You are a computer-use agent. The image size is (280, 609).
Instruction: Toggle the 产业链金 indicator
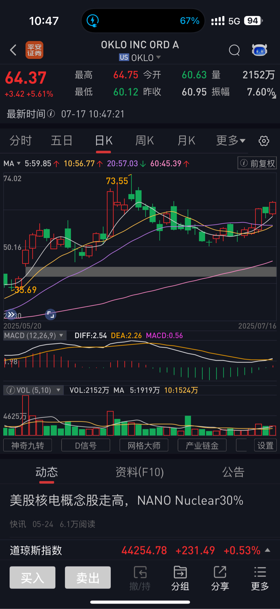click(x=202, y=446)
